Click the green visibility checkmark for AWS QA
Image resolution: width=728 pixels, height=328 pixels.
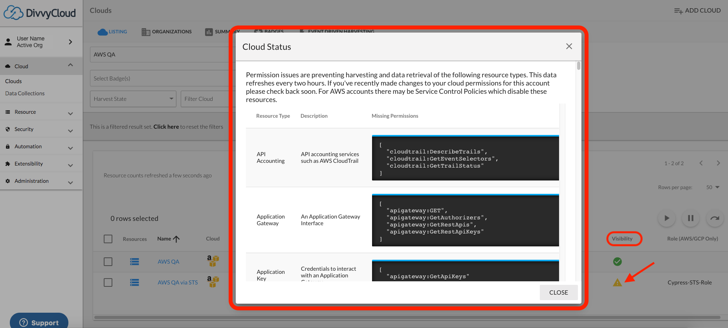[618, 262]
